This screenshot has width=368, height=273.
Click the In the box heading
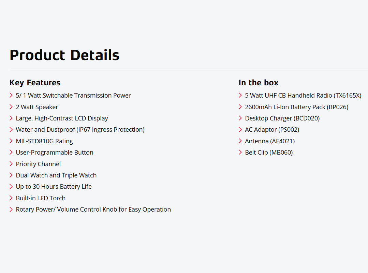pos(259,83)
